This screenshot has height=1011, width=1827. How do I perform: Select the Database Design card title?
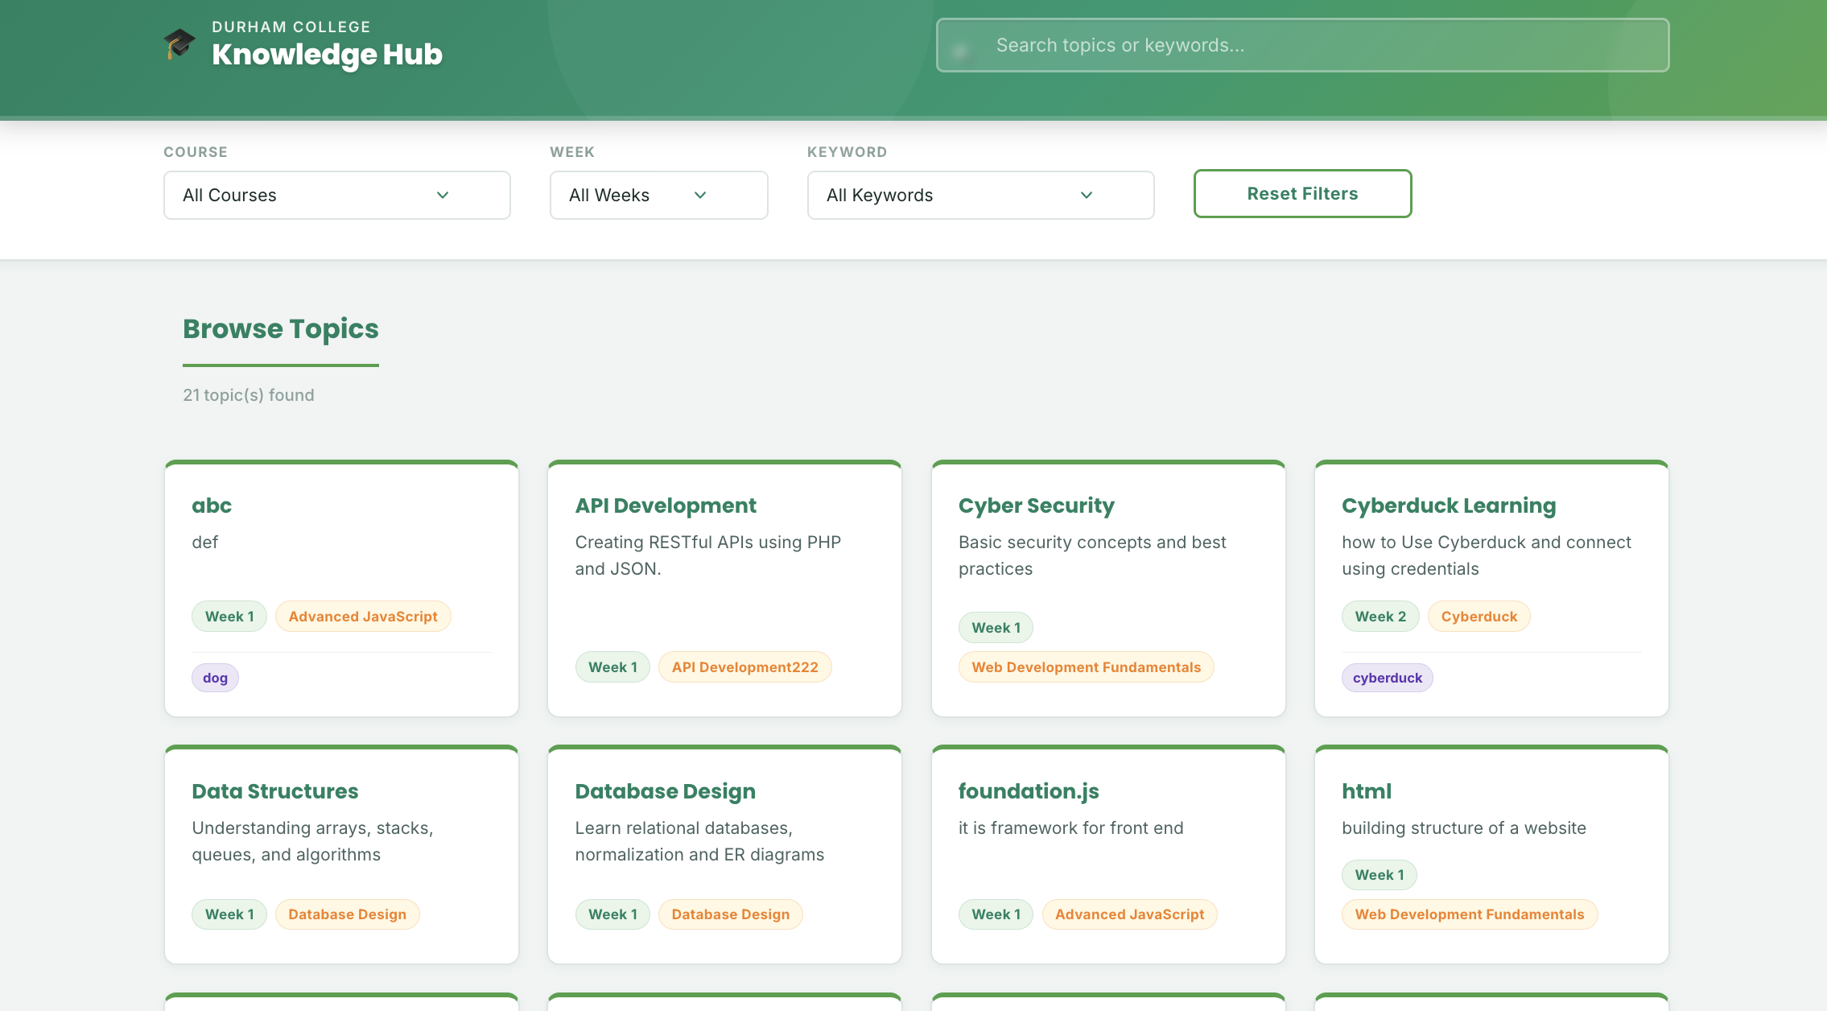[x=665, y=791]
